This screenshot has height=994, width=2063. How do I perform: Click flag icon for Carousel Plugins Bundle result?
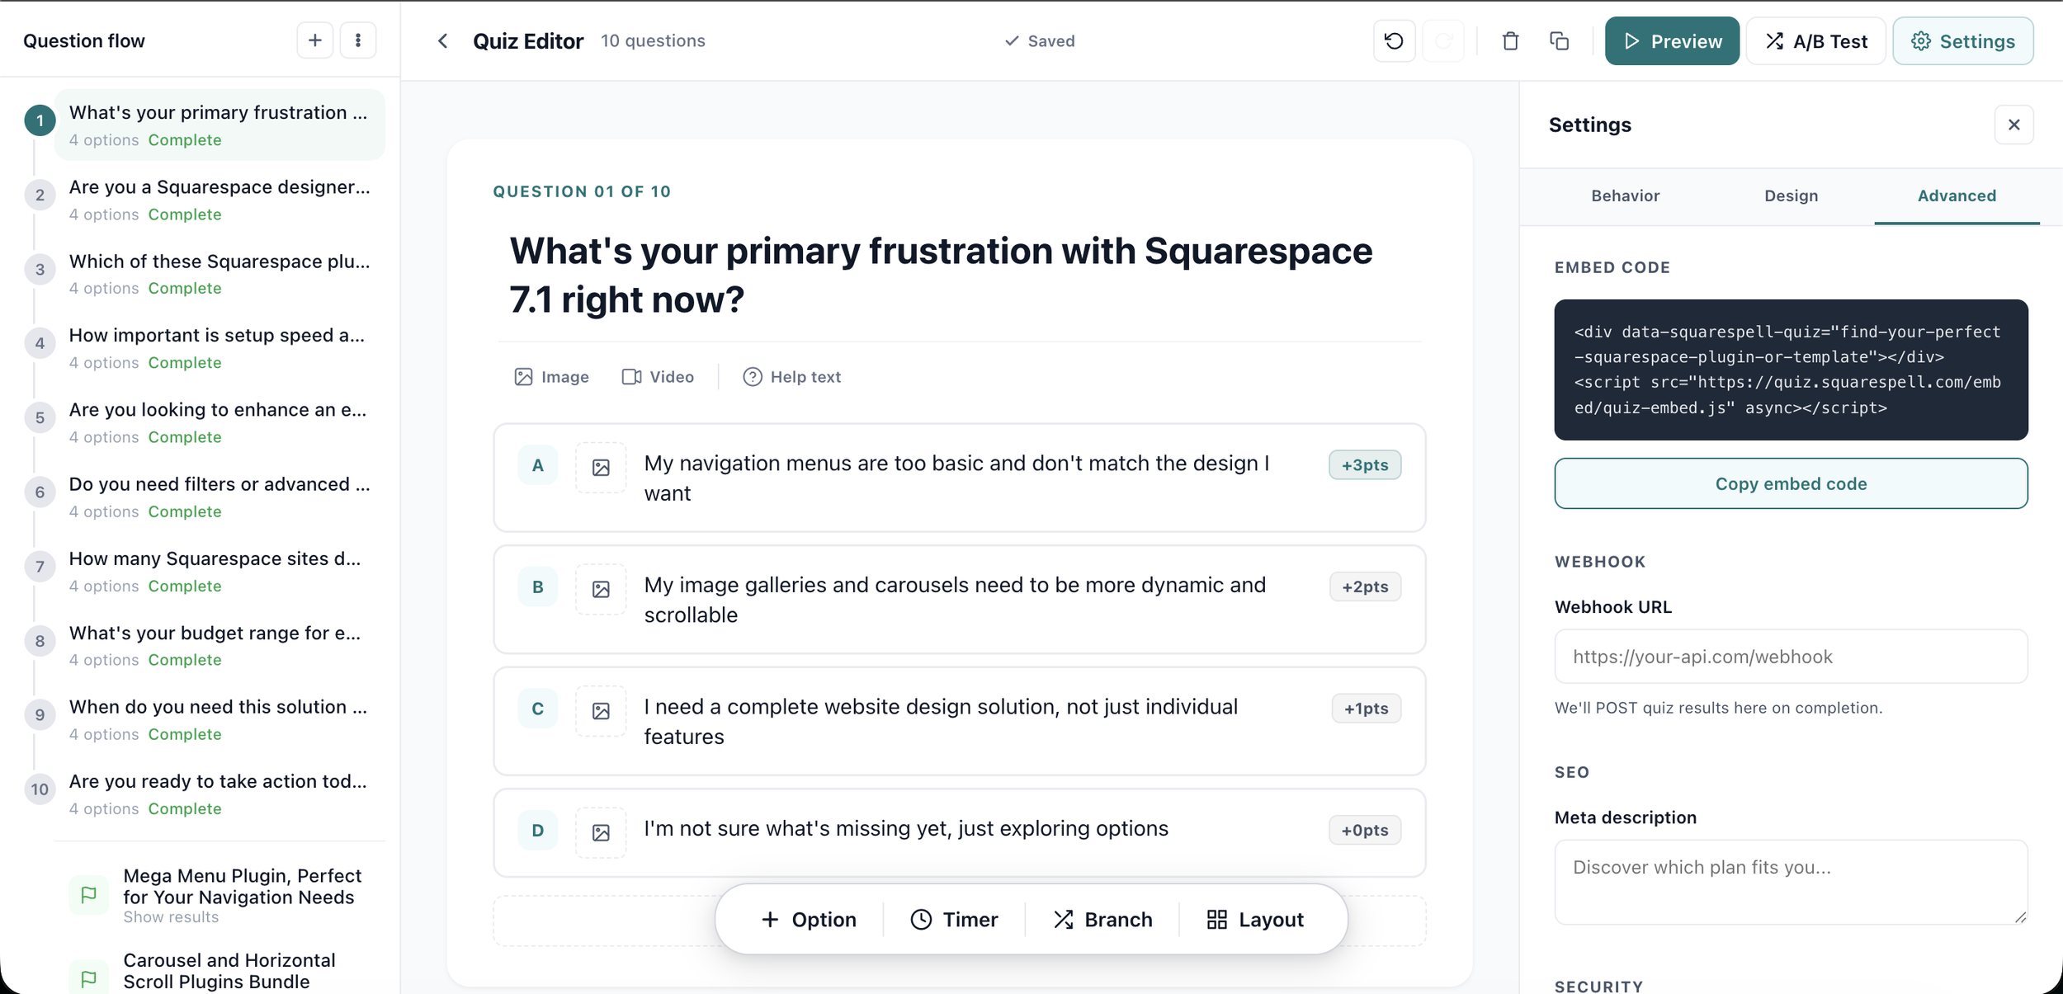click(x=89, y=978)
